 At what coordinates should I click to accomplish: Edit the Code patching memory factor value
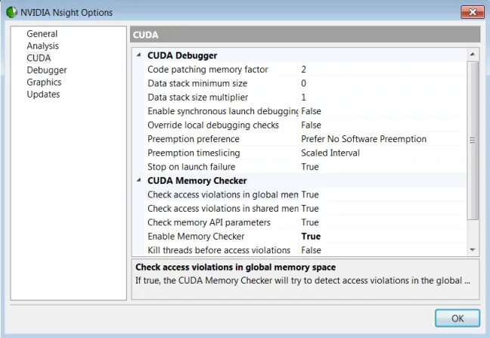coord(382,70)
